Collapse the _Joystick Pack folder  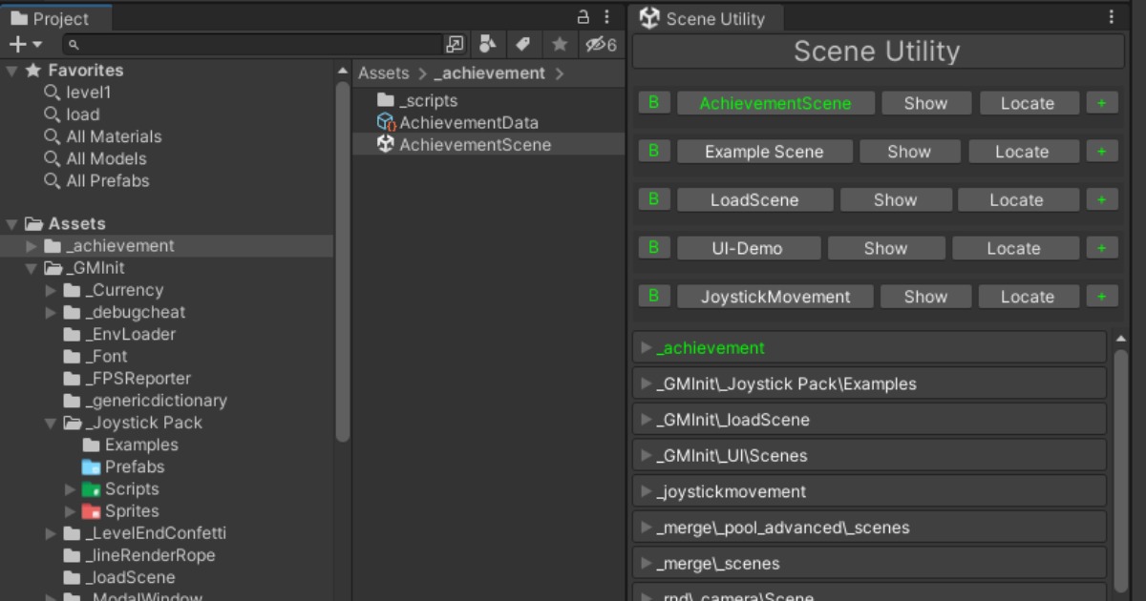click(52, 423)
